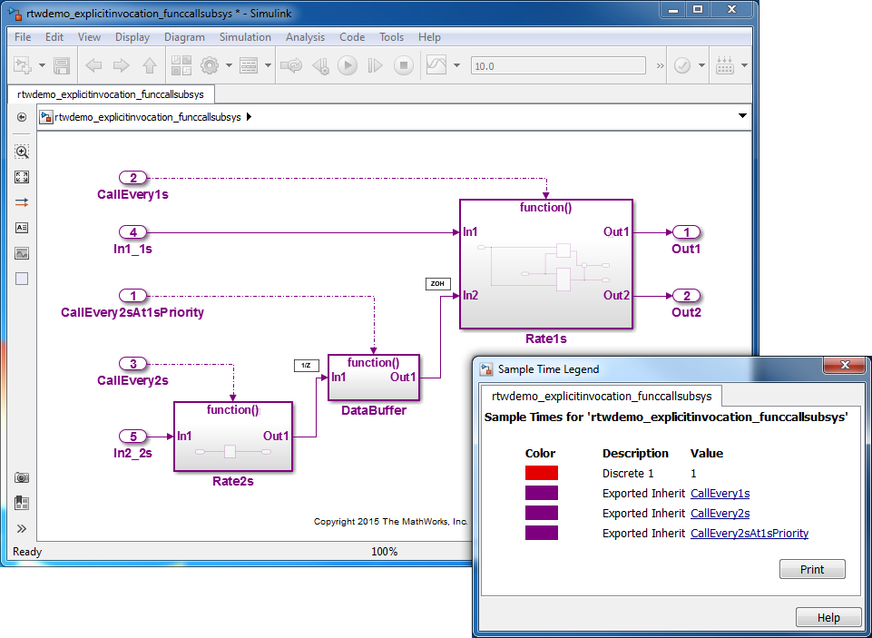872x638 pixels.
Task: Open the Model Explorer dropdown arrow
Action: pos(268,65)
